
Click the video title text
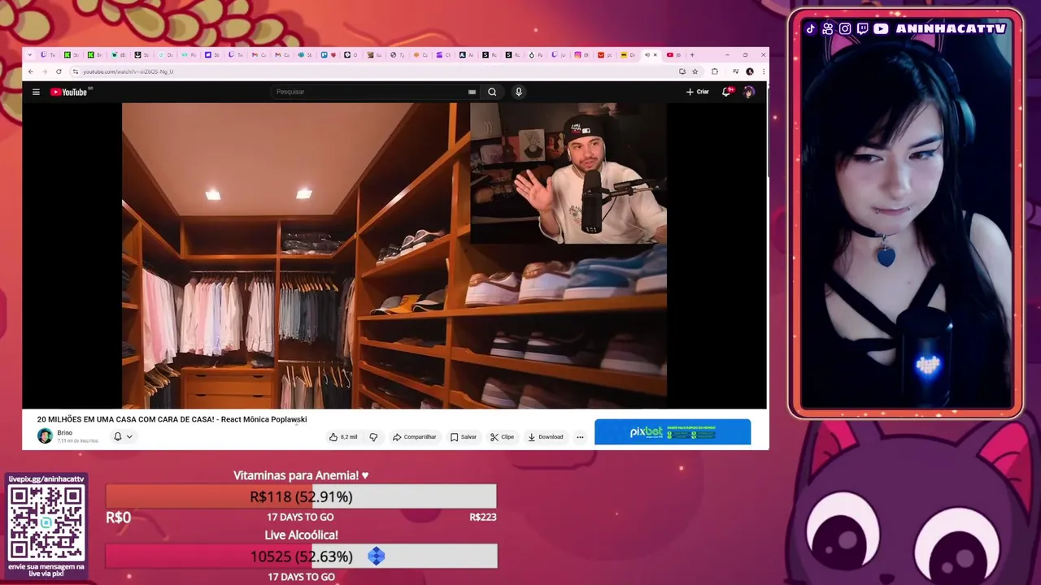click(x=172, y=419)
